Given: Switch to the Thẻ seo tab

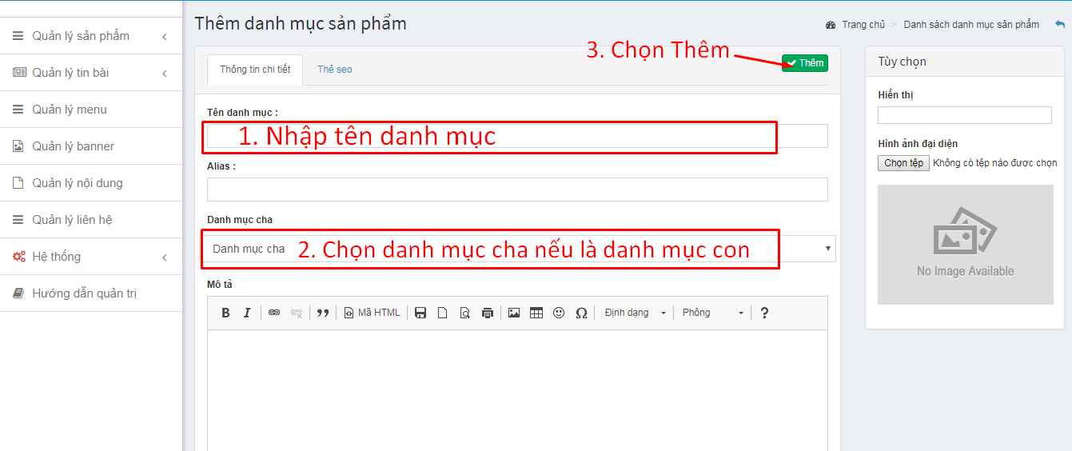Looking at the screenshot, I should pos(334,70).
